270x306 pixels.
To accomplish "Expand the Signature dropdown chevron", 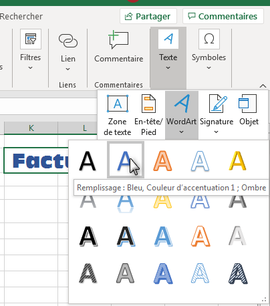I will [x=216, y=132].
